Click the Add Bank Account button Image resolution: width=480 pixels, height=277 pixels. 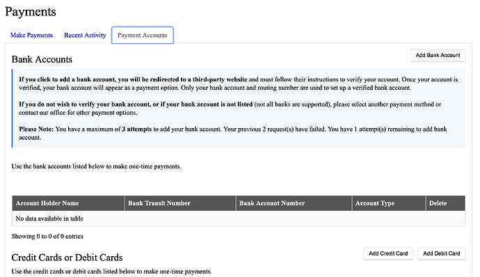click(x=438, y=56)
